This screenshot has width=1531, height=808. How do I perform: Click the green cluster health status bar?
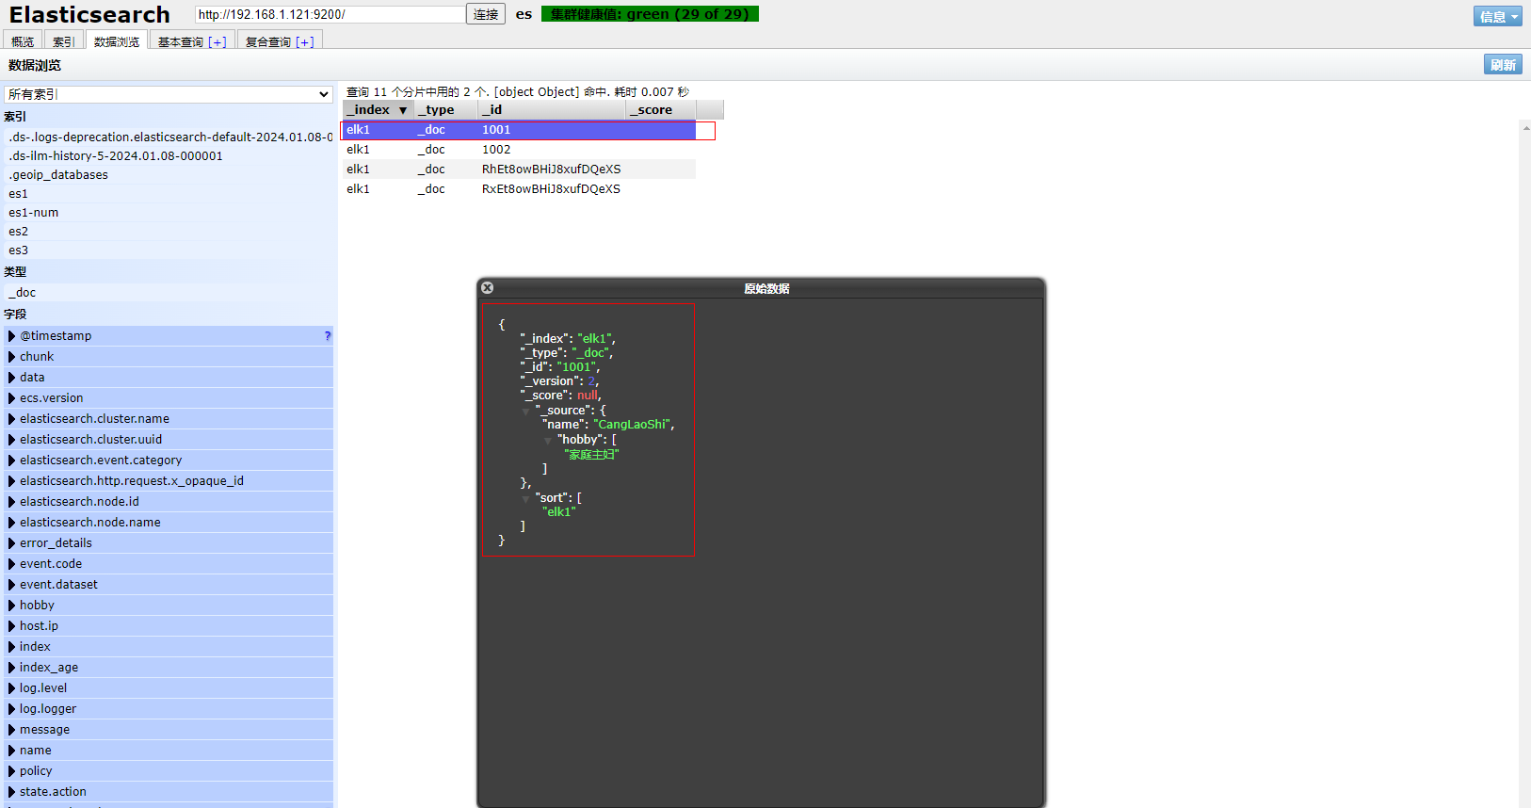[650, 14]
